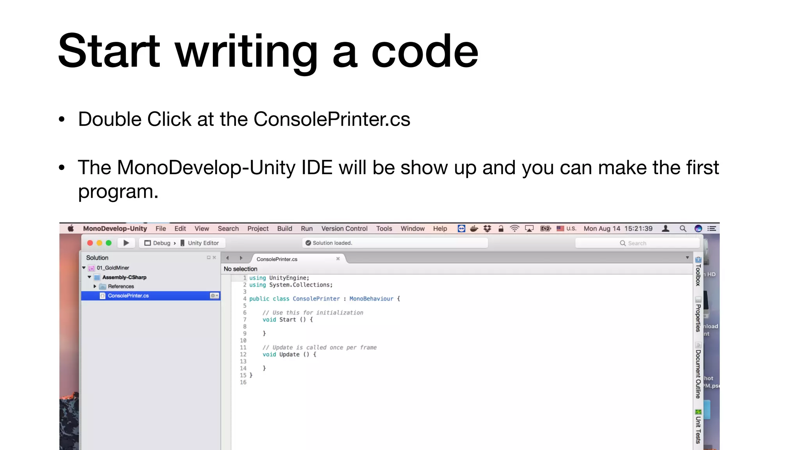Open the U.S. input source menu
Screen dimensions: 800x450
click(566, 229)
